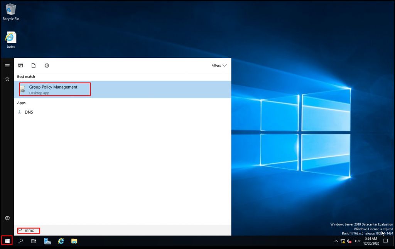Open Settings from the Start menu rail
The image size is (395, 249).
[7, 218]
